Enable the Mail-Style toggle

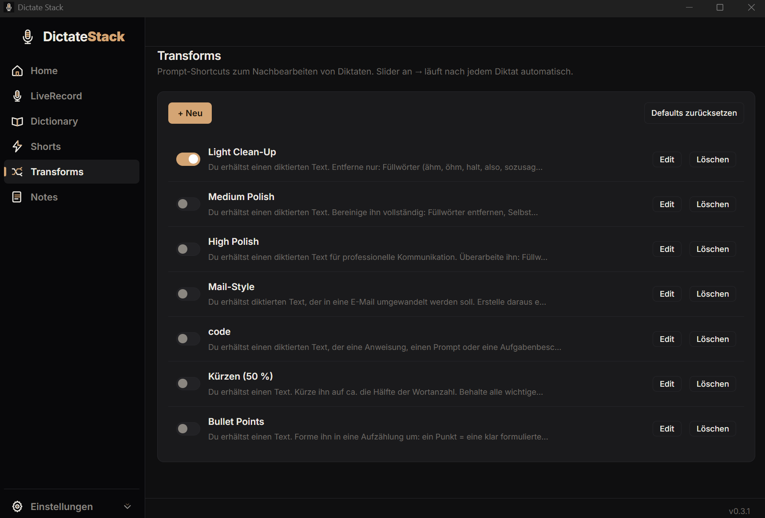(x=188, y=294)
